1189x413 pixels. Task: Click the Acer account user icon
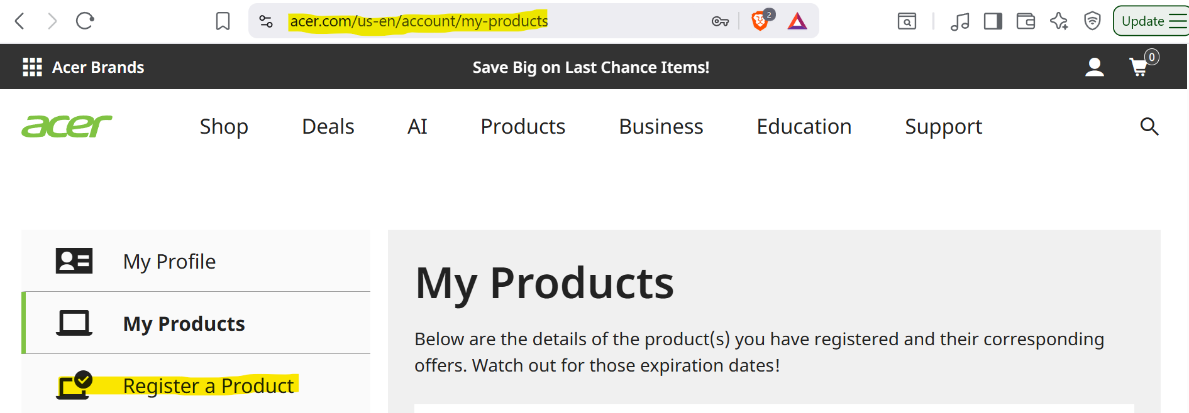click(x=1094, y=67)
